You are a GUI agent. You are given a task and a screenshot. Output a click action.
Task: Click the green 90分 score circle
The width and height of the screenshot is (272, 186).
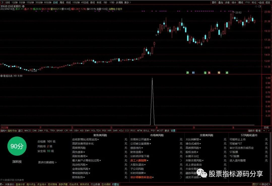click(17, 146)
